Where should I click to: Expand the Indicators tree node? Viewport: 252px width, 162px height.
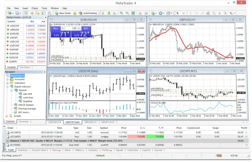[7, 83]
